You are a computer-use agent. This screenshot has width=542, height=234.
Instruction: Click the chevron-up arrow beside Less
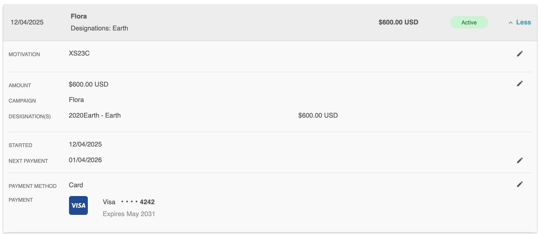coord(511,23)
